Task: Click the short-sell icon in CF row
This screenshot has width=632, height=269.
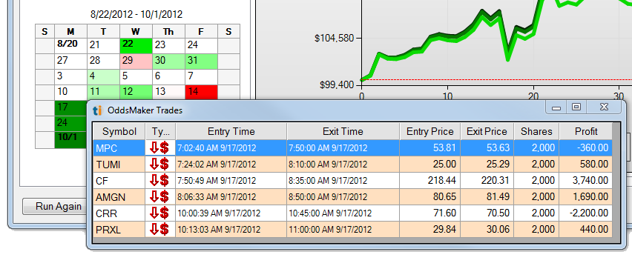Action: coord(159,180)
